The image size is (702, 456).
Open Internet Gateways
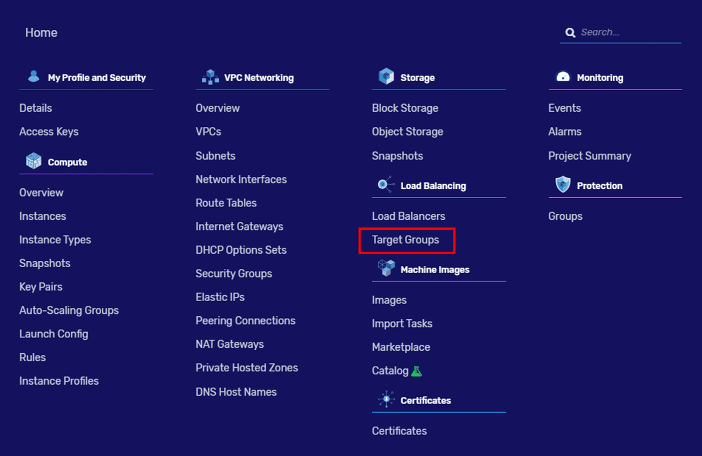pyautogui.click(x=239, y=226)
